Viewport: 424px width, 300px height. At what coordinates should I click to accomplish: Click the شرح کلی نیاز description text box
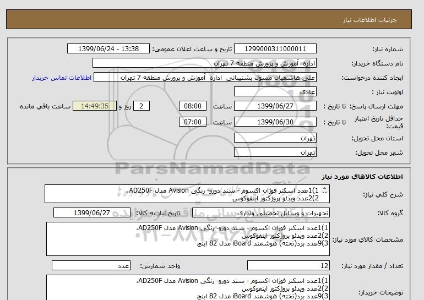(187, 194)
